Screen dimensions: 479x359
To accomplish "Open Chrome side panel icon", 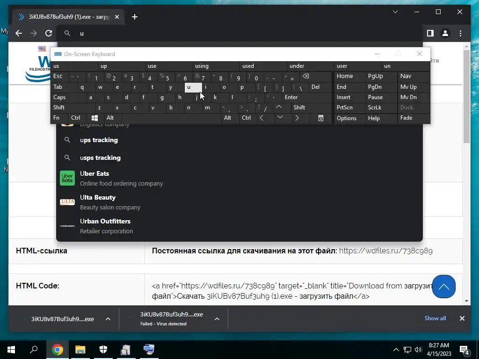I will point(430,33).
